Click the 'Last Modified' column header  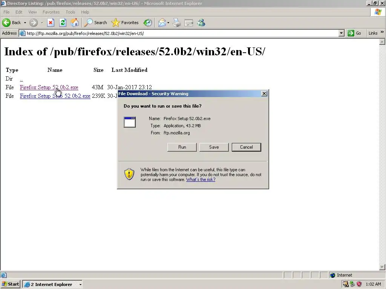(x=129, y=70)
